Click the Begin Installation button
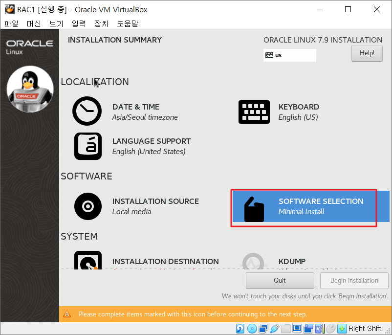 coord(354,280)
